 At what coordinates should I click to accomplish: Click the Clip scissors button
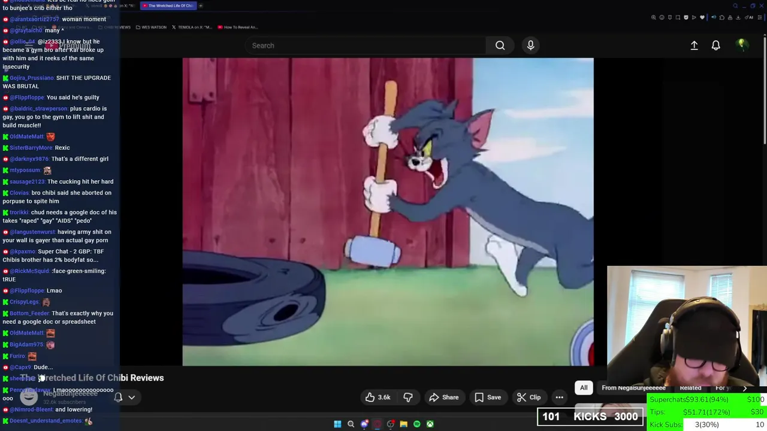tap(529, 397)
